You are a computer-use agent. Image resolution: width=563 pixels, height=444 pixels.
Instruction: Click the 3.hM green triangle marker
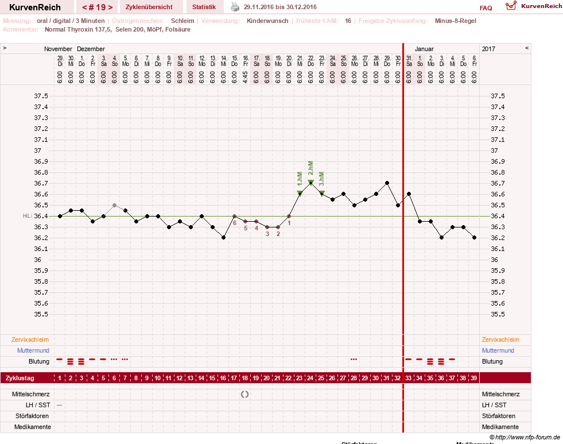point(322,193)
